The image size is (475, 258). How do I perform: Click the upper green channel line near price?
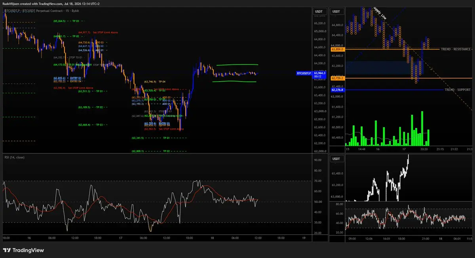(x=237, y=65)
